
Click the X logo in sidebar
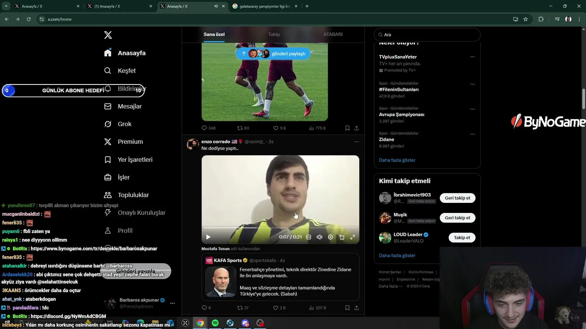tap(108, 35)
